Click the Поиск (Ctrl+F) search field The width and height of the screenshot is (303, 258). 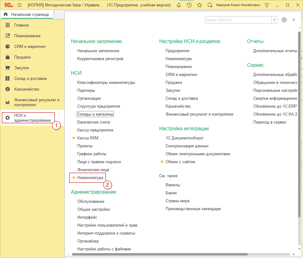click(x=238, y=20)
